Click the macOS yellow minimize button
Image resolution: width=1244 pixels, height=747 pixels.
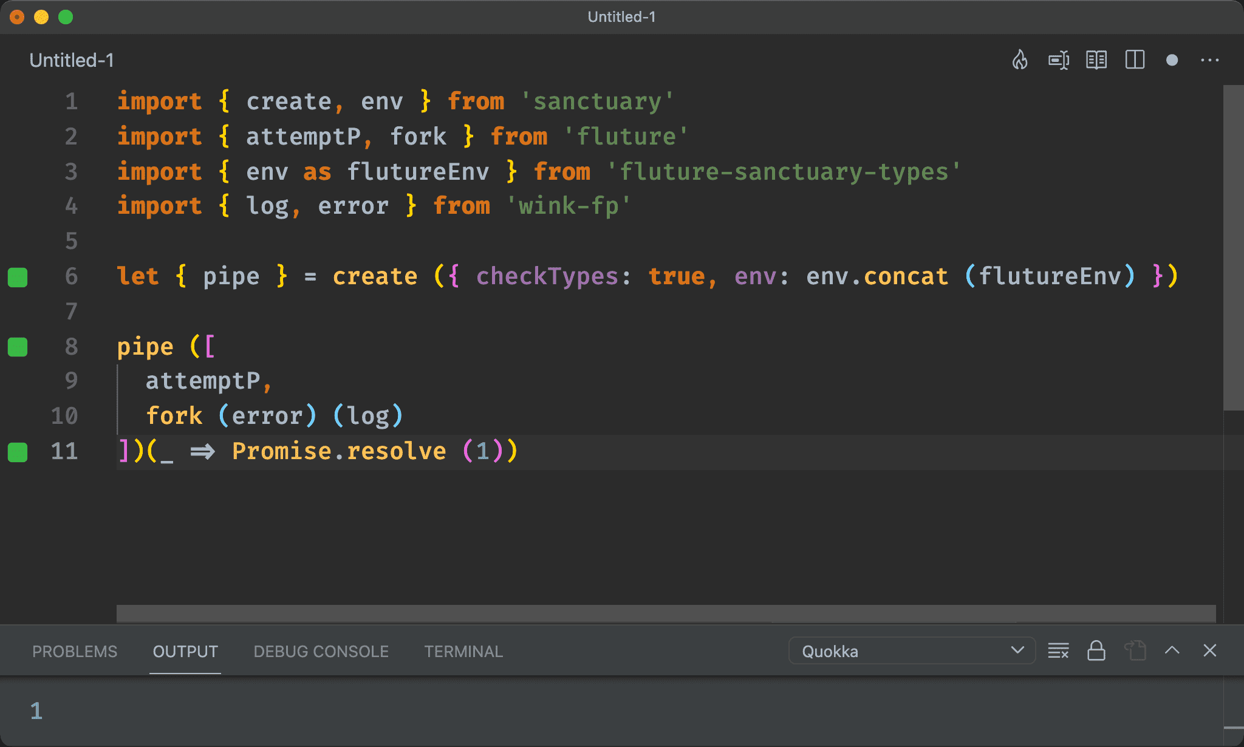point(41,17)
